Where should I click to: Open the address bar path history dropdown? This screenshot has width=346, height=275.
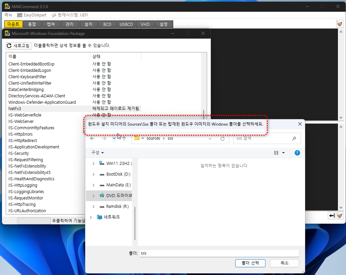(x=210, y=138)
